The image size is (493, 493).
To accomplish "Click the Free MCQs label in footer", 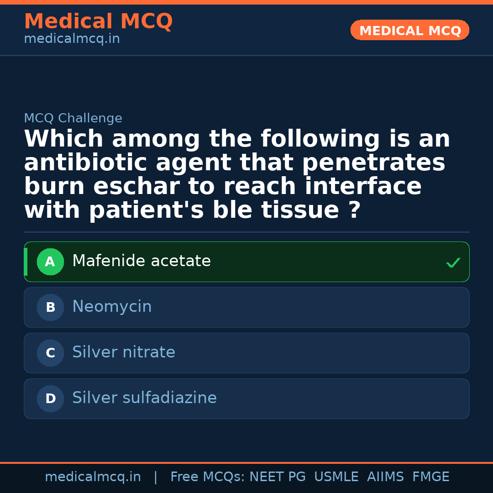I will coord(208,477).
